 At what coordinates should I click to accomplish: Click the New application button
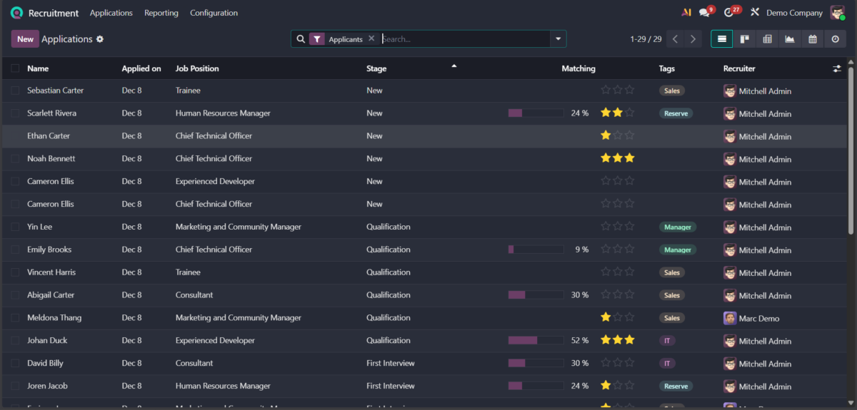tap(25, 39)
